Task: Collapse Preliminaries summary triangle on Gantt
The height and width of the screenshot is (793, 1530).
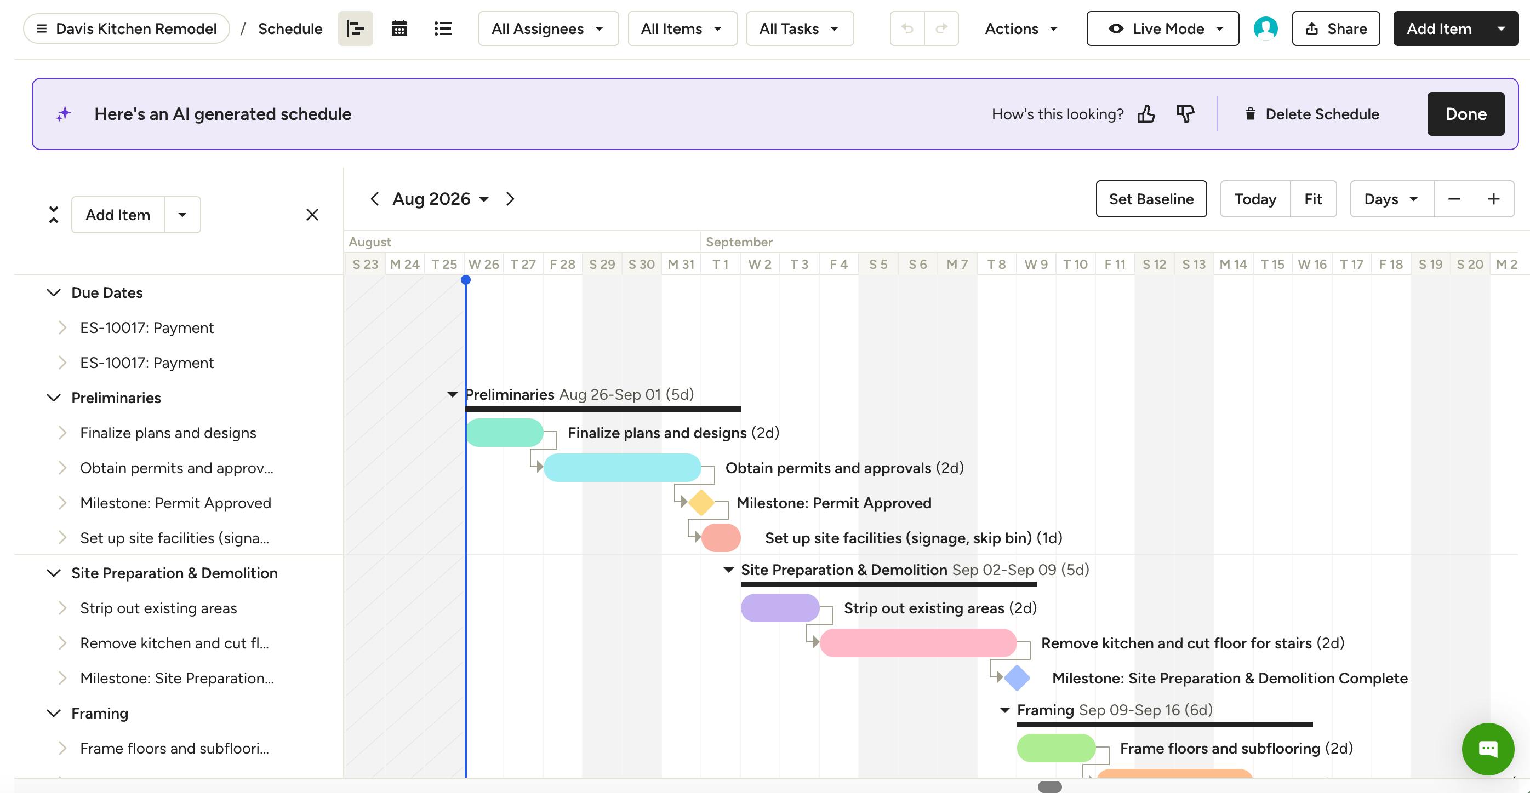Action: tap(452, 395)
